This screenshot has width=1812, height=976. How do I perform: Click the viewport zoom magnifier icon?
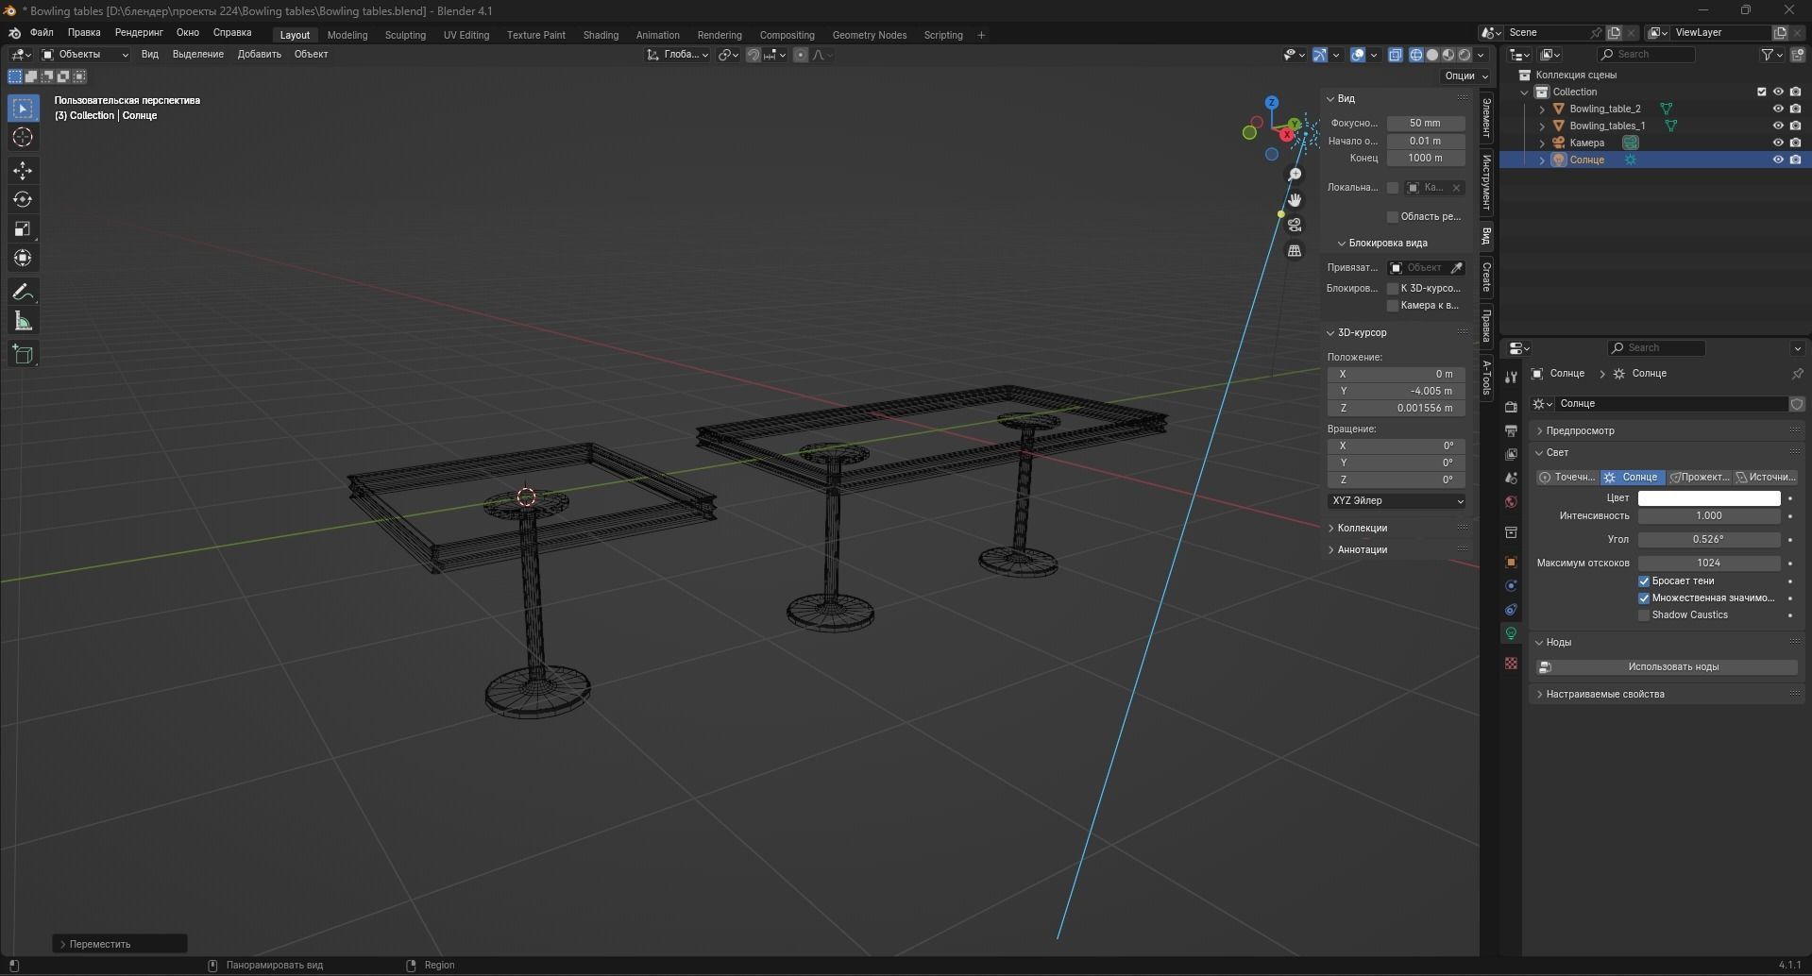point(1295,175)
